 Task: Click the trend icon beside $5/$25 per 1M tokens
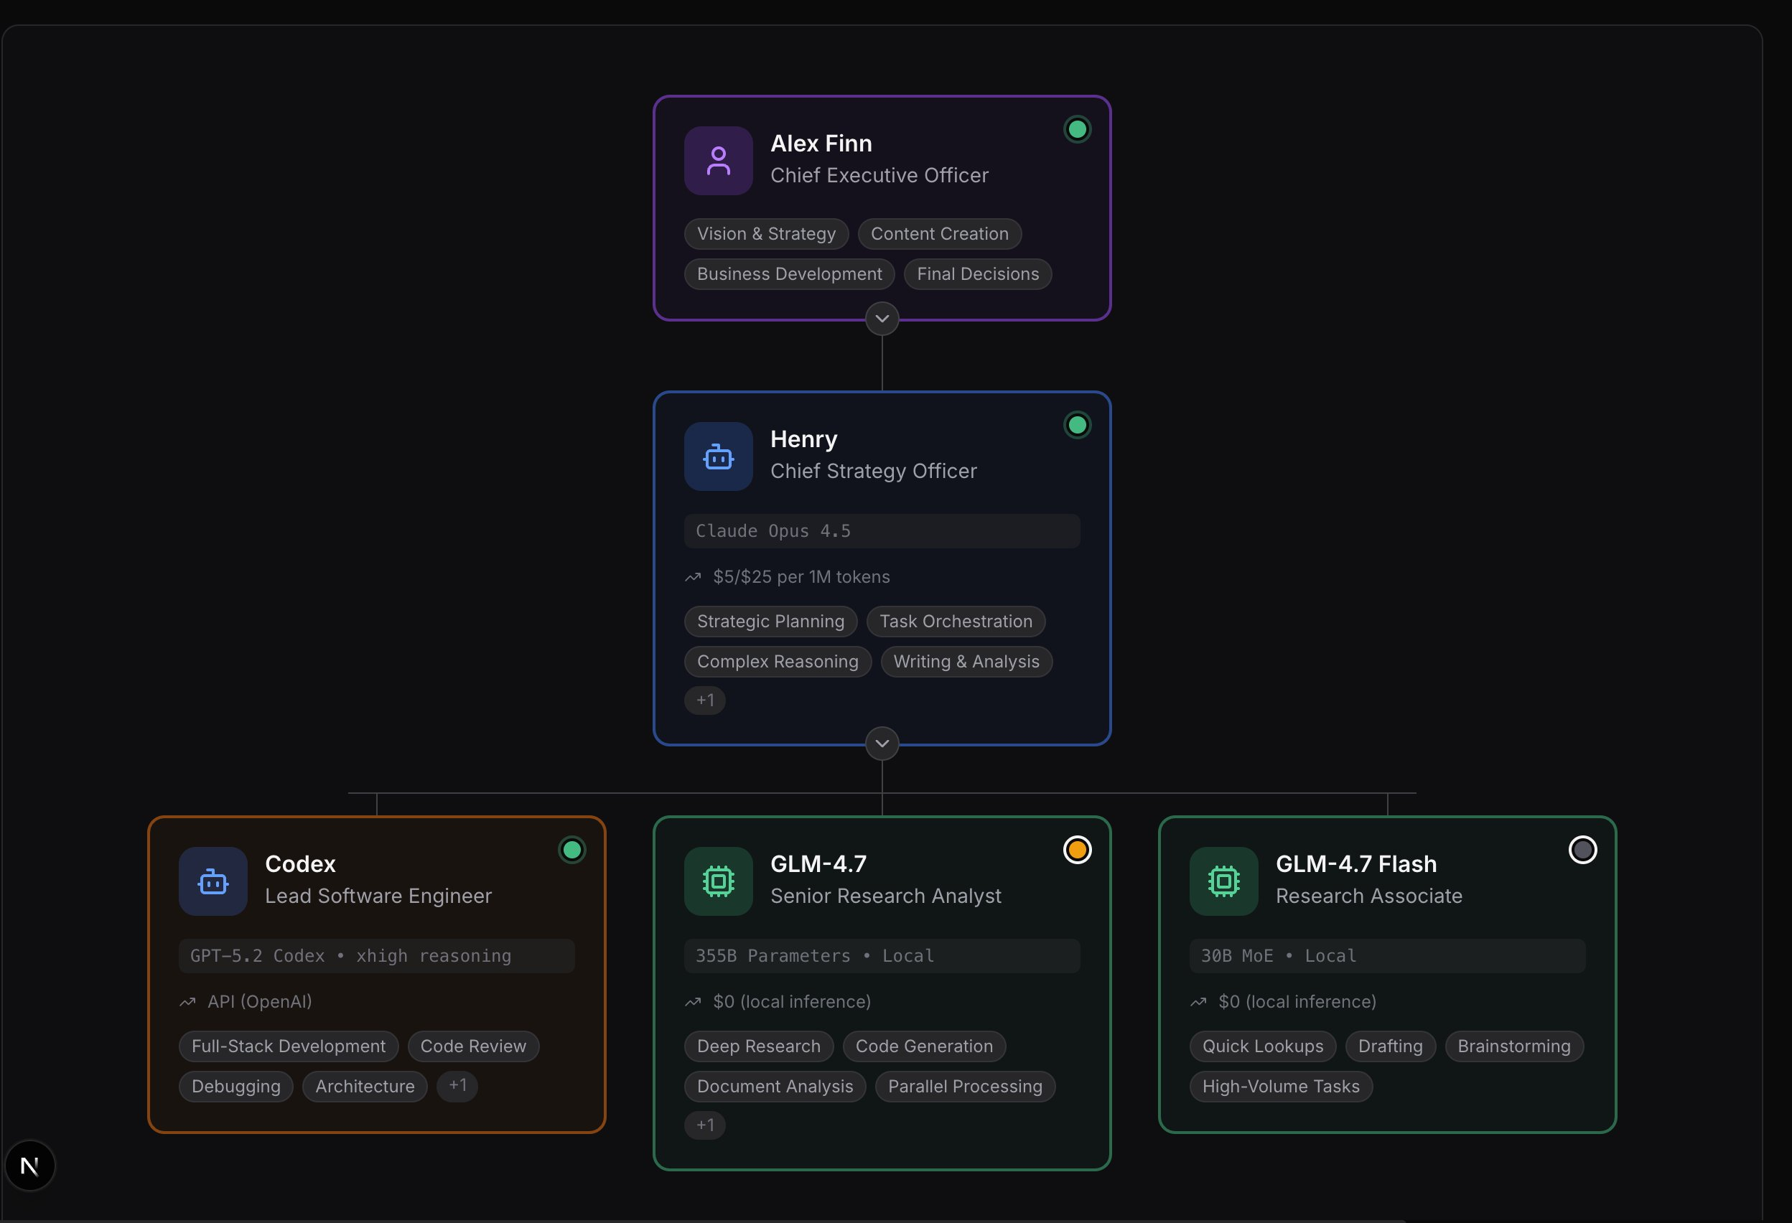[x=692, y=577]
